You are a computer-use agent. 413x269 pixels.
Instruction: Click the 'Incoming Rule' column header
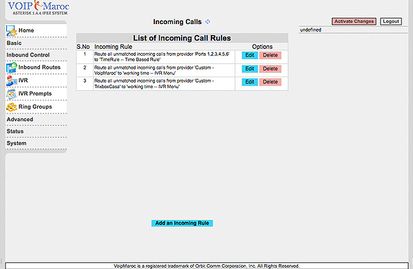point(114,47)
